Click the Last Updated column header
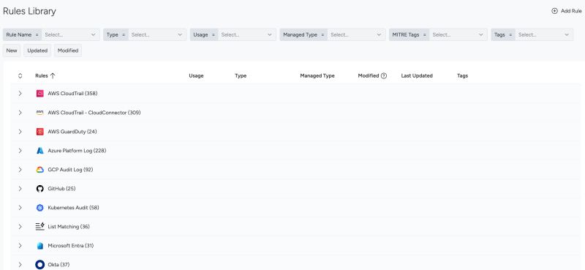The width and height of the screenshot is (585, 270). [417, 75]
